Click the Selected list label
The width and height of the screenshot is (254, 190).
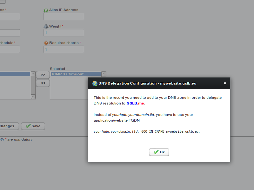[57, 69]
